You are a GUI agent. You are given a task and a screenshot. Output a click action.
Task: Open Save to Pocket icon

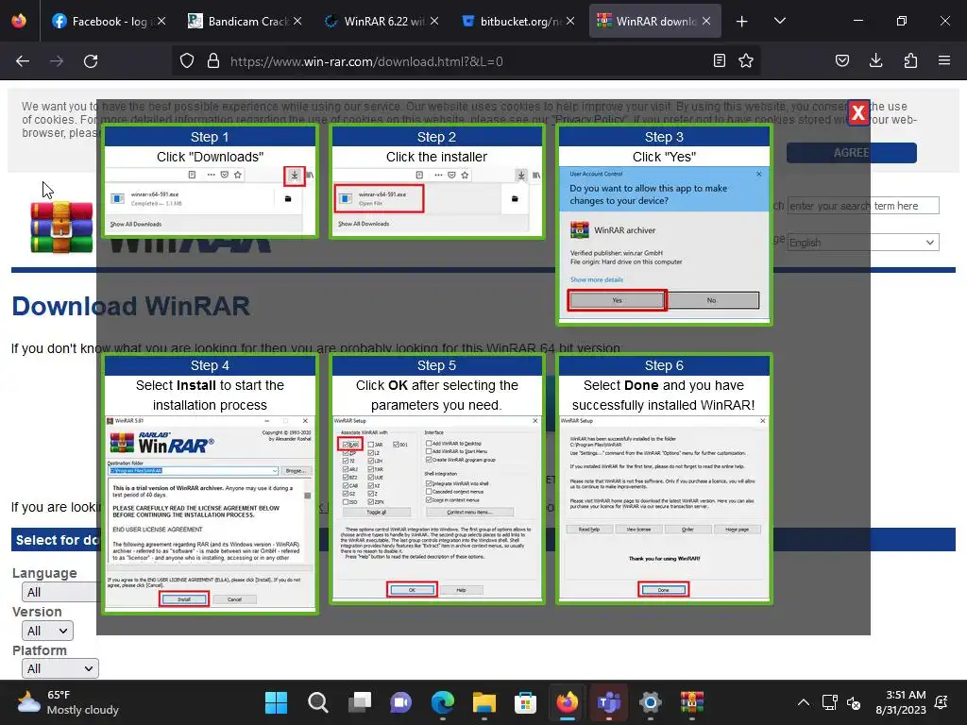842,61
